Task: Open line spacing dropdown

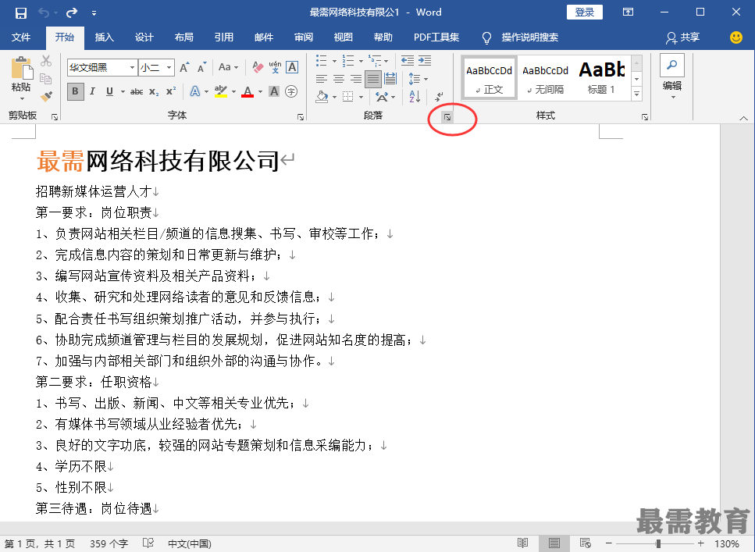Action: click(x=418, y=79)
